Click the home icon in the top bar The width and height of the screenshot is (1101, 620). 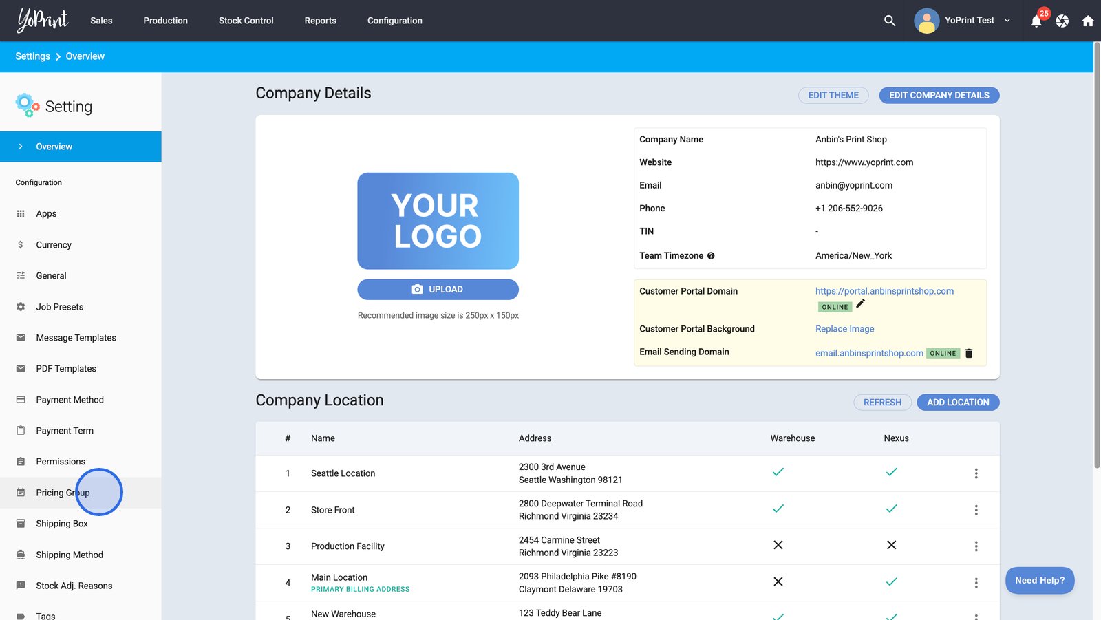[x=1088, y=21]
